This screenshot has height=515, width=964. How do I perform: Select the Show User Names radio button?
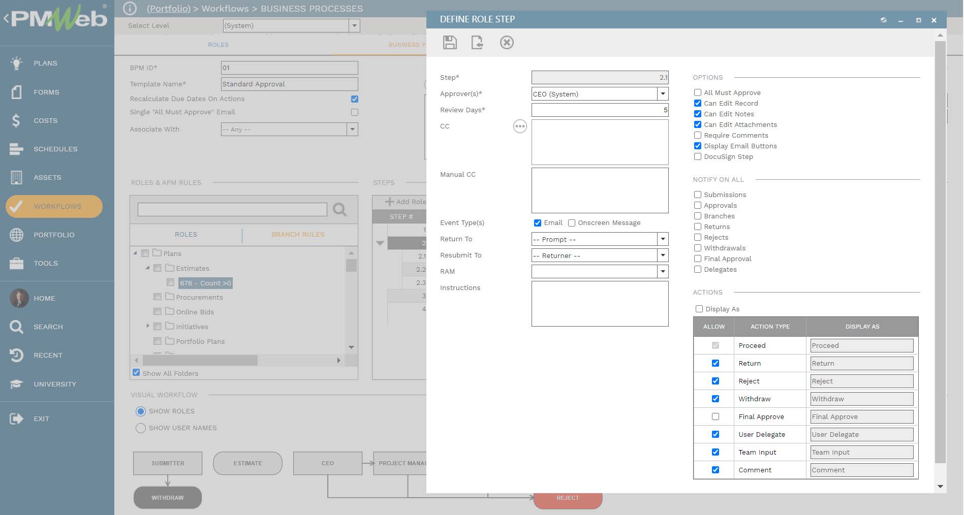coord(141,428)
